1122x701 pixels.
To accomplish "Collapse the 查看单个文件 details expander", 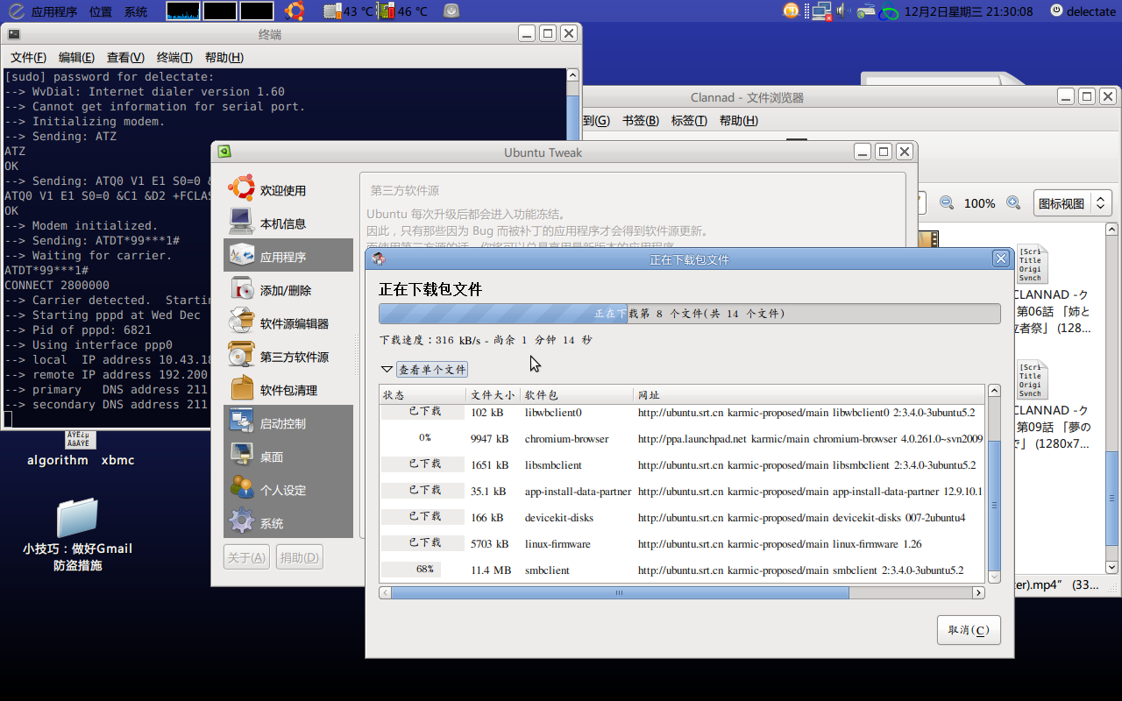I will click(424, 370).
